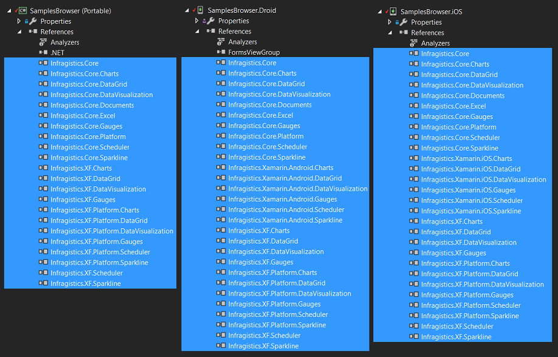This screenshot has height=357, width=558.
Task: Select Infragistics.Xamarin.Android.Sparkline reference
Action: coord(285,220)
